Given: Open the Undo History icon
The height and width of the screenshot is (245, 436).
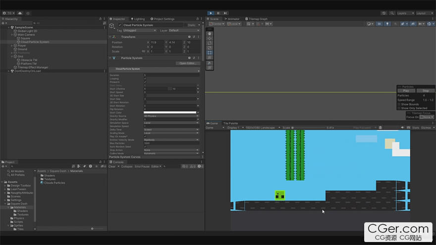Looking at the screenshot, I should pos(384,13).
